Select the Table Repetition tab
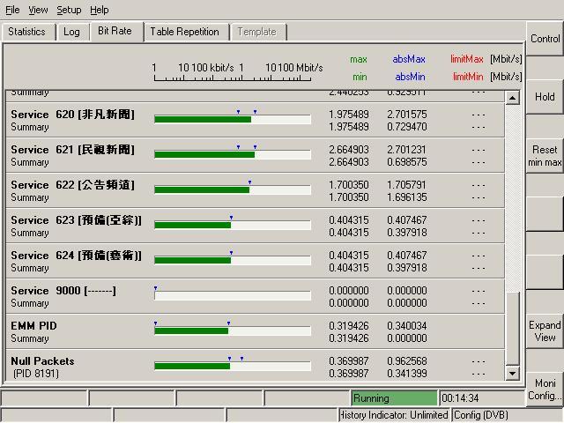The height and width of the screenshot is (423, 564). point(184,32)
